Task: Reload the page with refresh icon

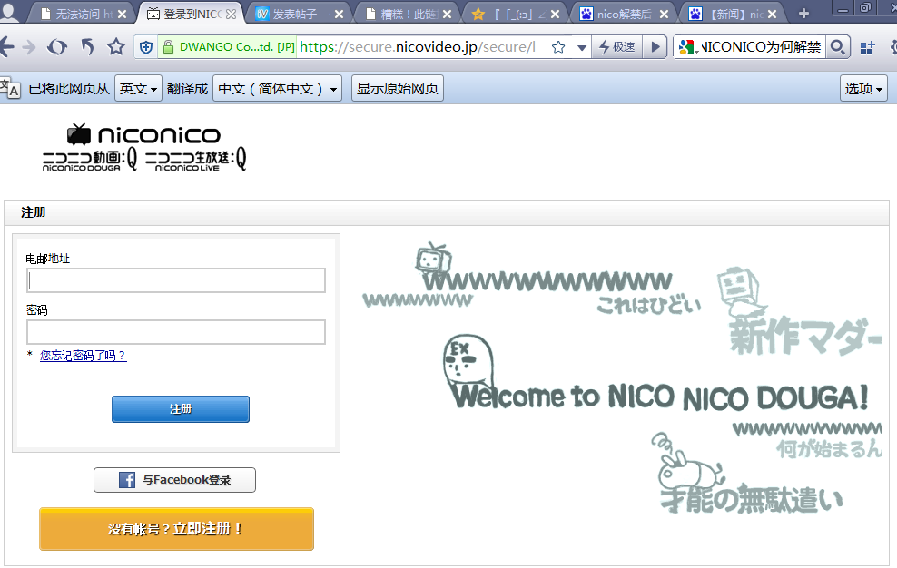Action: (x=56, y=47)
